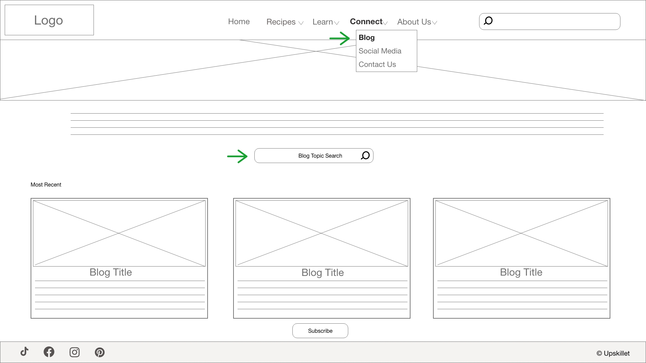Image resolution: width=646 pixels, height=363 pixels.
Task: Click the magnifier inside Blog Topic Search
Action: (365, 155)
